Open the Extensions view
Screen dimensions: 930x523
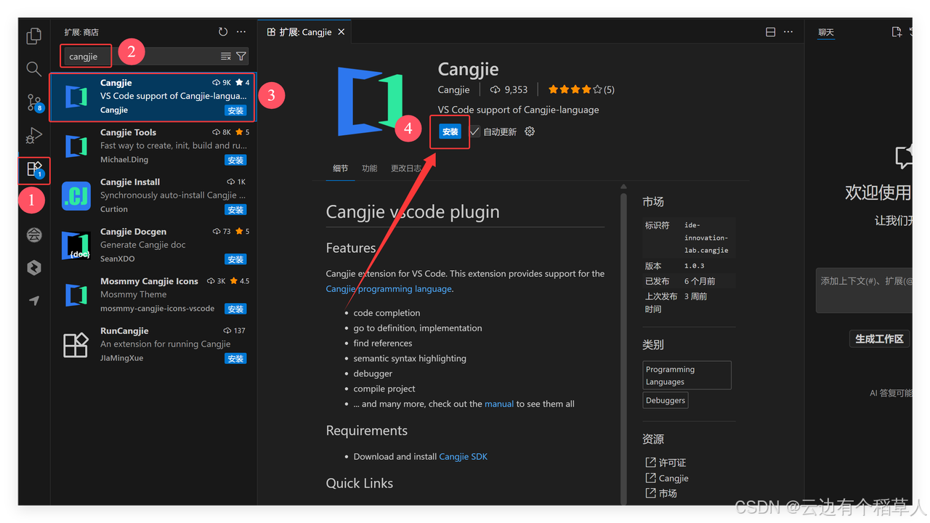pyautogui.click(x=34, y=170)
